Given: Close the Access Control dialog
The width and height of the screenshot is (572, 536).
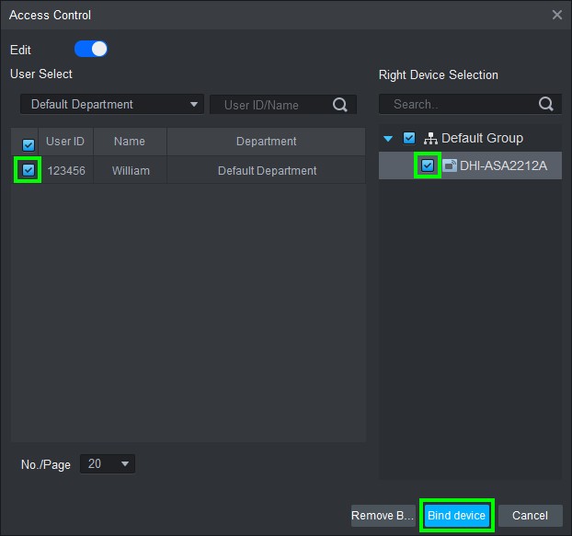Looking at the screenshot, I should point(556,15).
